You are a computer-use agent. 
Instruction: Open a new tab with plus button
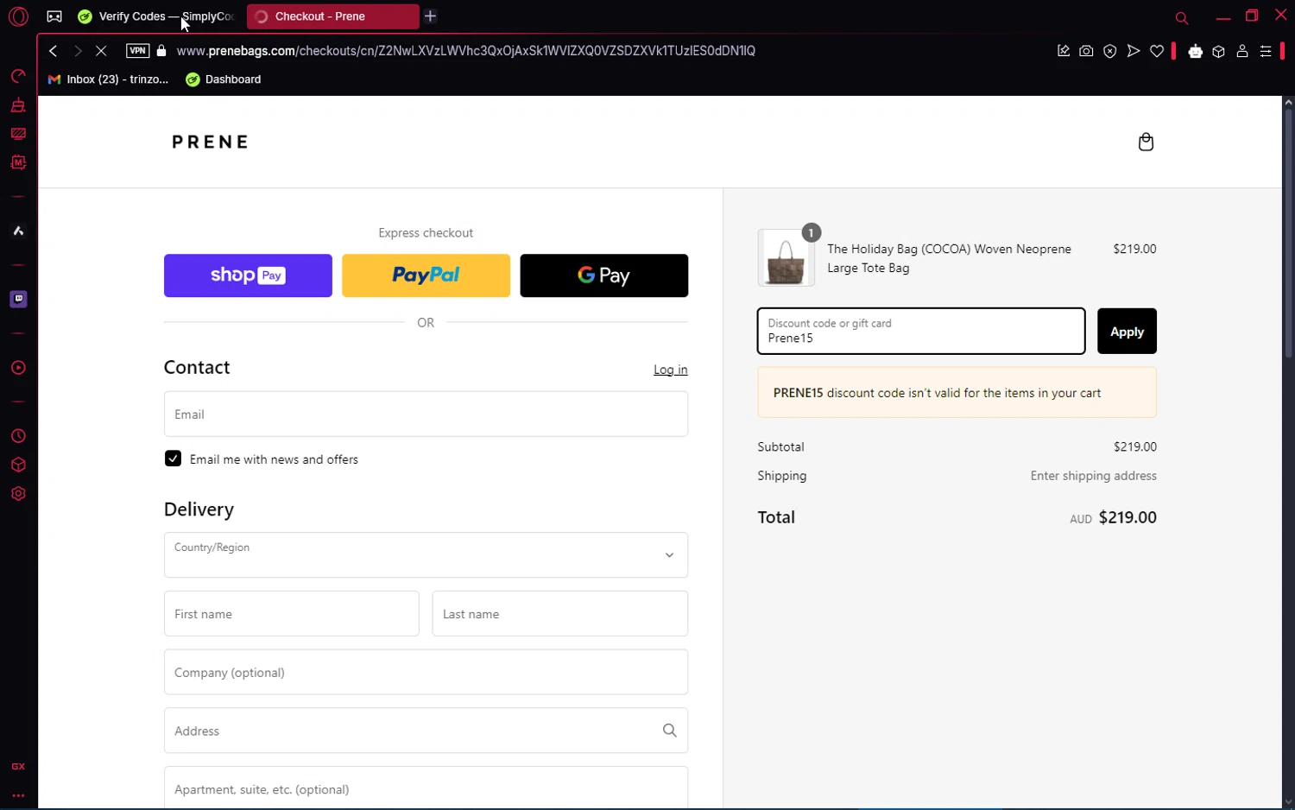click(431, 16)
